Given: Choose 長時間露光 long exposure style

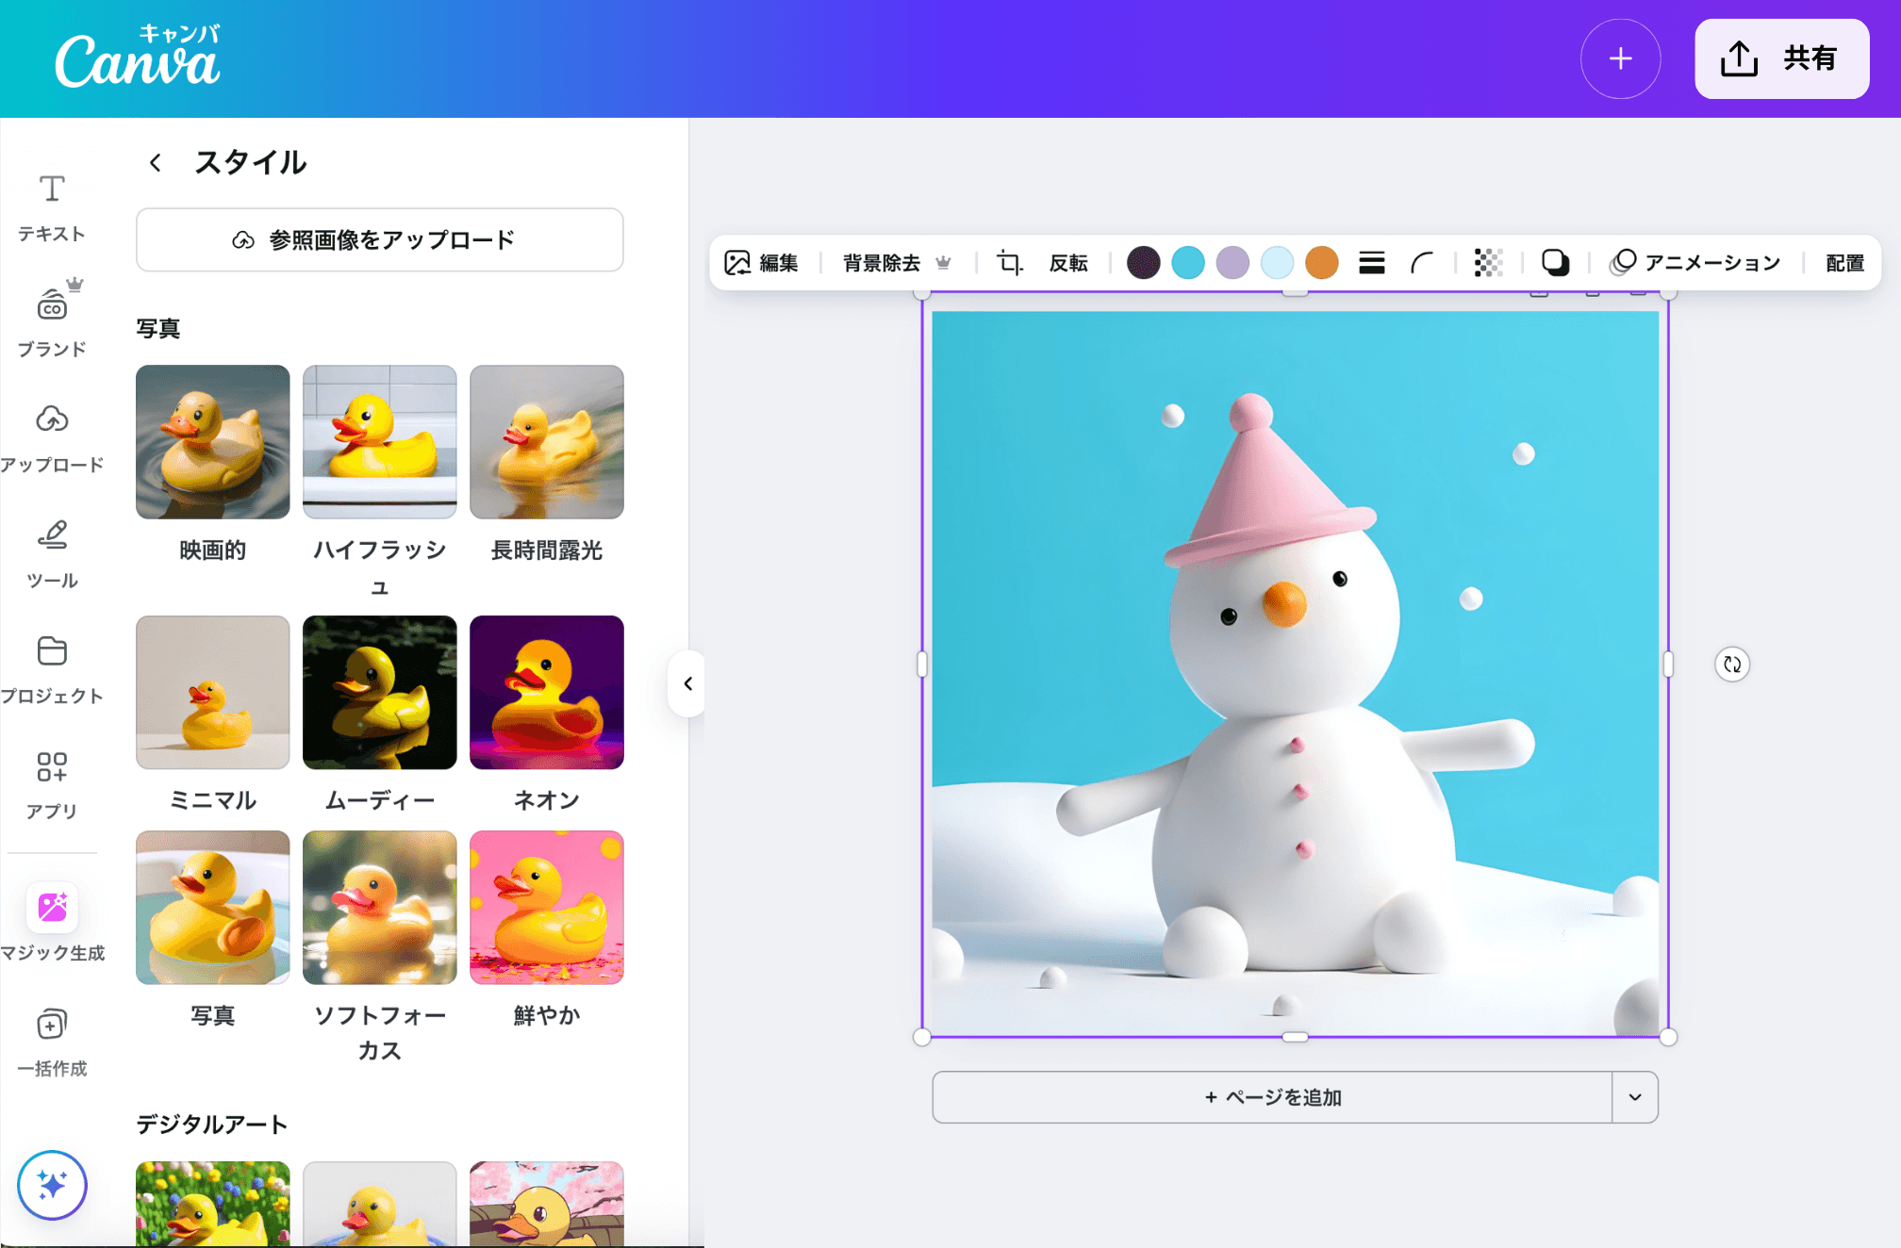Looking at the screenshot, I should point(546,442).
